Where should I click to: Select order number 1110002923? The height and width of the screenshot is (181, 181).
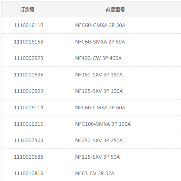tap(29, 58)
